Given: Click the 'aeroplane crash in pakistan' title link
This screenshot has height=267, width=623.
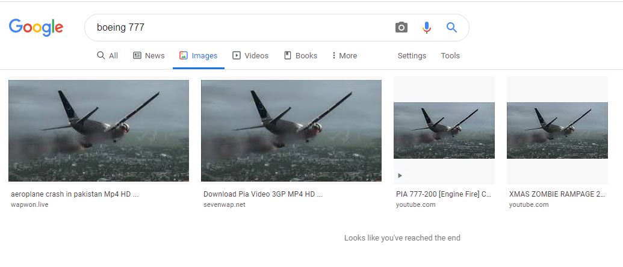Looking at the screenshot, I should (x=75, y=194).
